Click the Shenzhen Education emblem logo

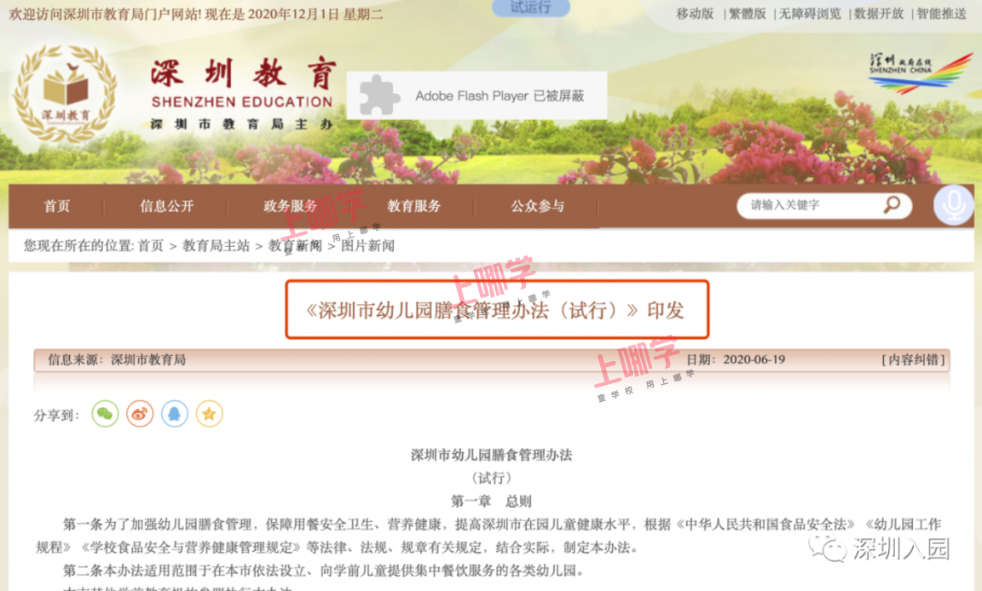(65, 93)
